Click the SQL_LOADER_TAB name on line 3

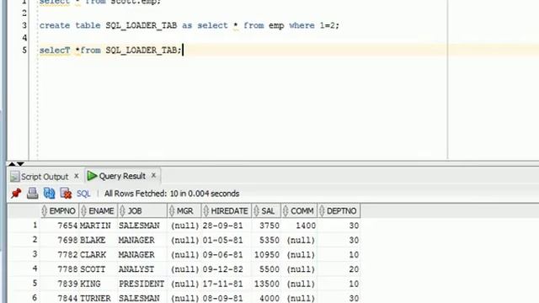pyautogui.click(x=141, y=25)
